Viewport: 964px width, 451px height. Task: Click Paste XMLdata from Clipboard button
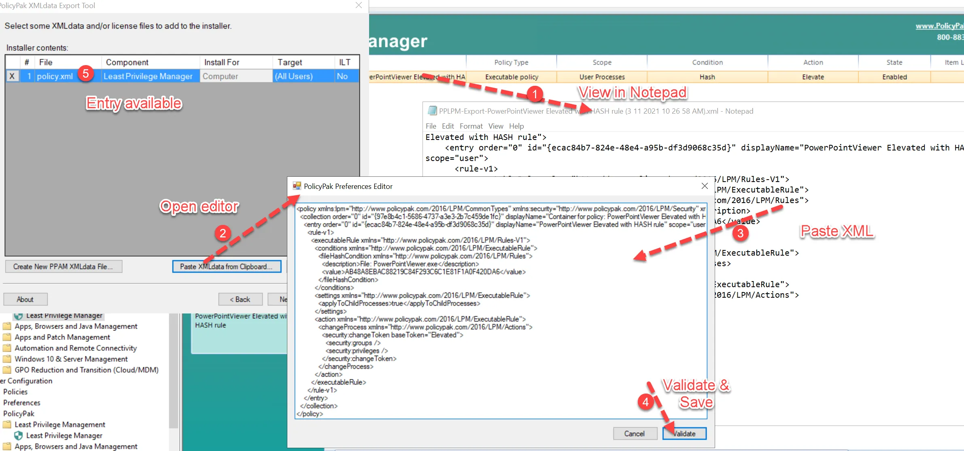click(x=227, y=267)
